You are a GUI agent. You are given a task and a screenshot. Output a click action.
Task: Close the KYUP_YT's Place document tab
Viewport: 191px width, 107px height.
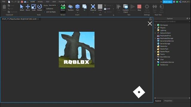point(38,19)
